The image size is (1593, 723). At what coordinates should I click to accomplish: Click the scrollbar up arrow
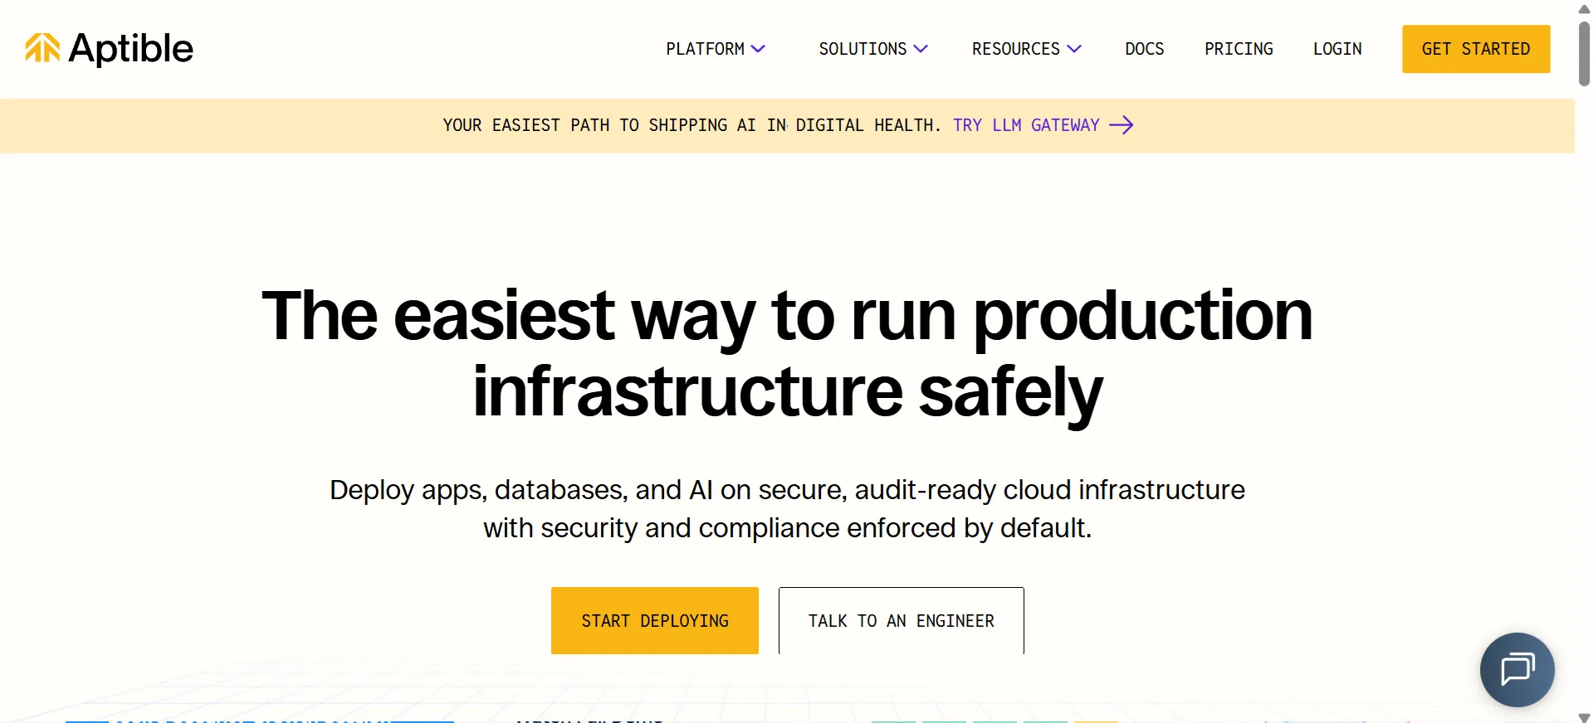tap(1584, 9)
